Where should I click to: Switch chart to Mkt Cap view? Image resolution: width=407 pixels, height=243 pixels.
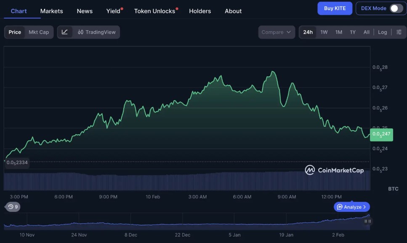(x=39, y=32)
